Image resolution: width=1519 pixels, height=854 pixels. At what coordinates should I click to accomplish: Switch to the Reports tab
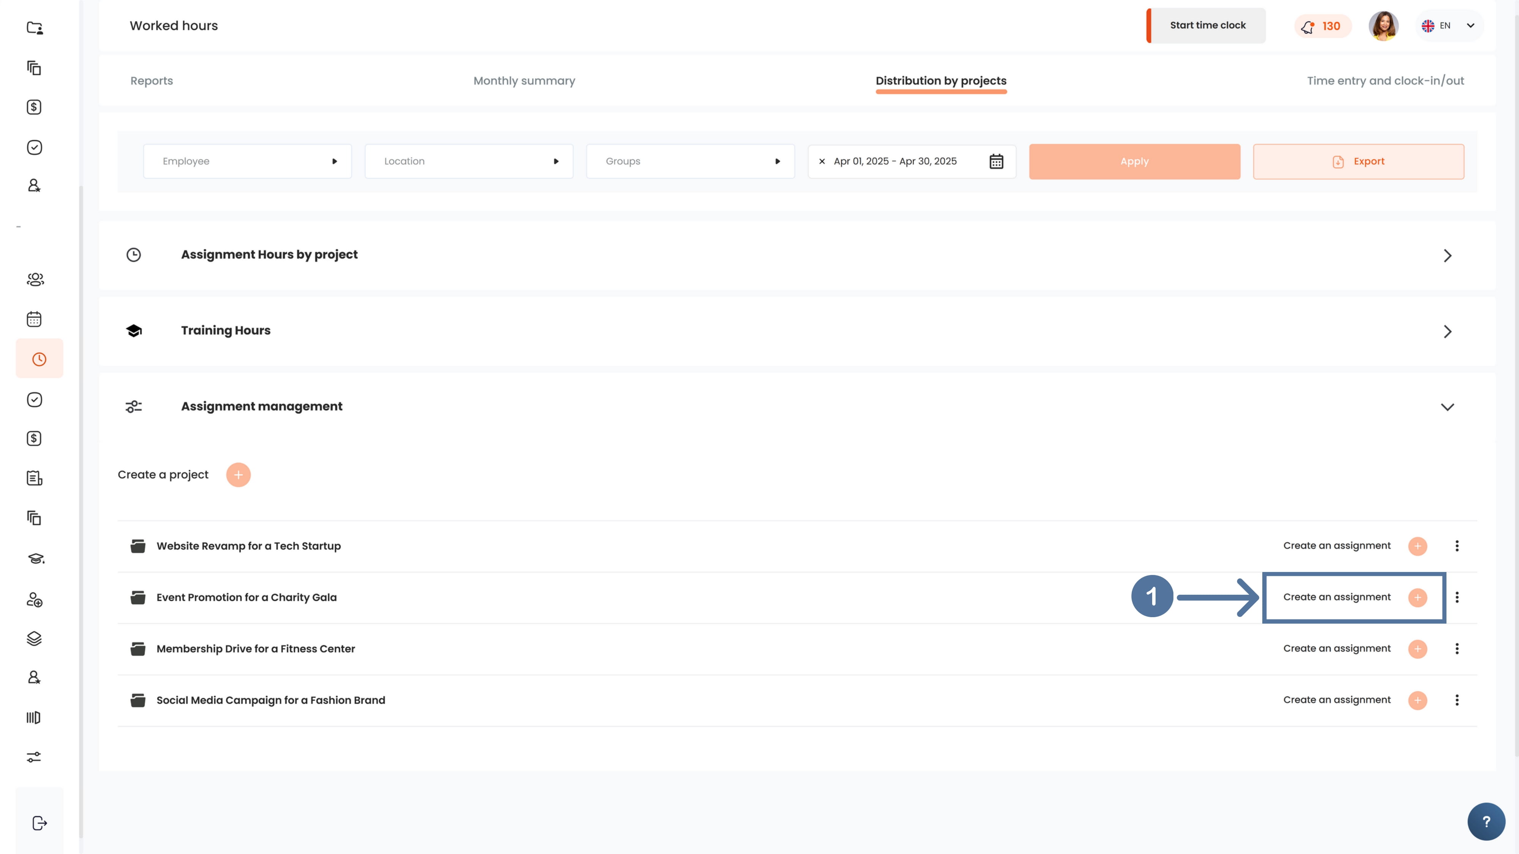pos(152,81)
